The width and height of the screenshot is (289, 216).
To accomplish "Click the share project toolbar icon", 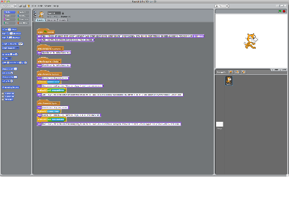I will click(28, 6).
